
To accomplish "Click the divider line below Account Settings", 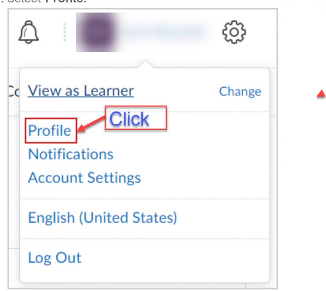I will [144, 198].
